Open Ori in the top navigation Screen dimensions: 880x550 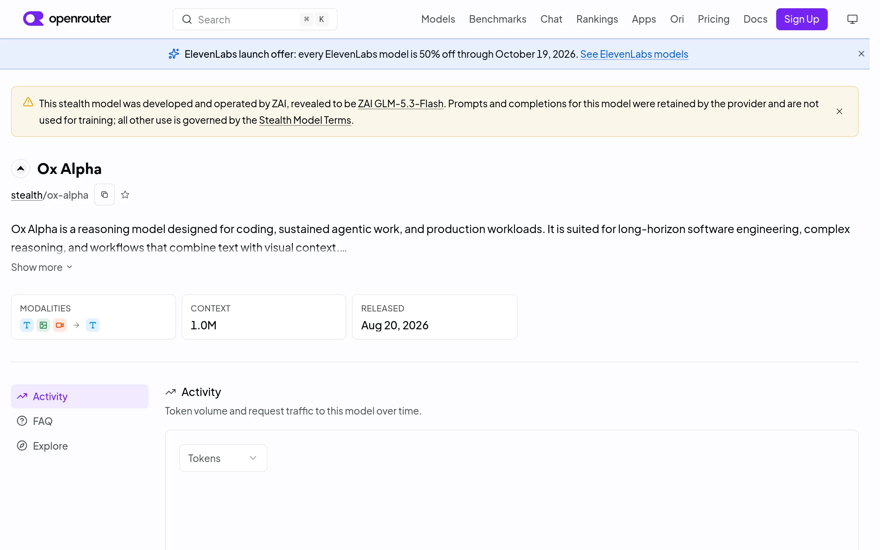(677, 19)
